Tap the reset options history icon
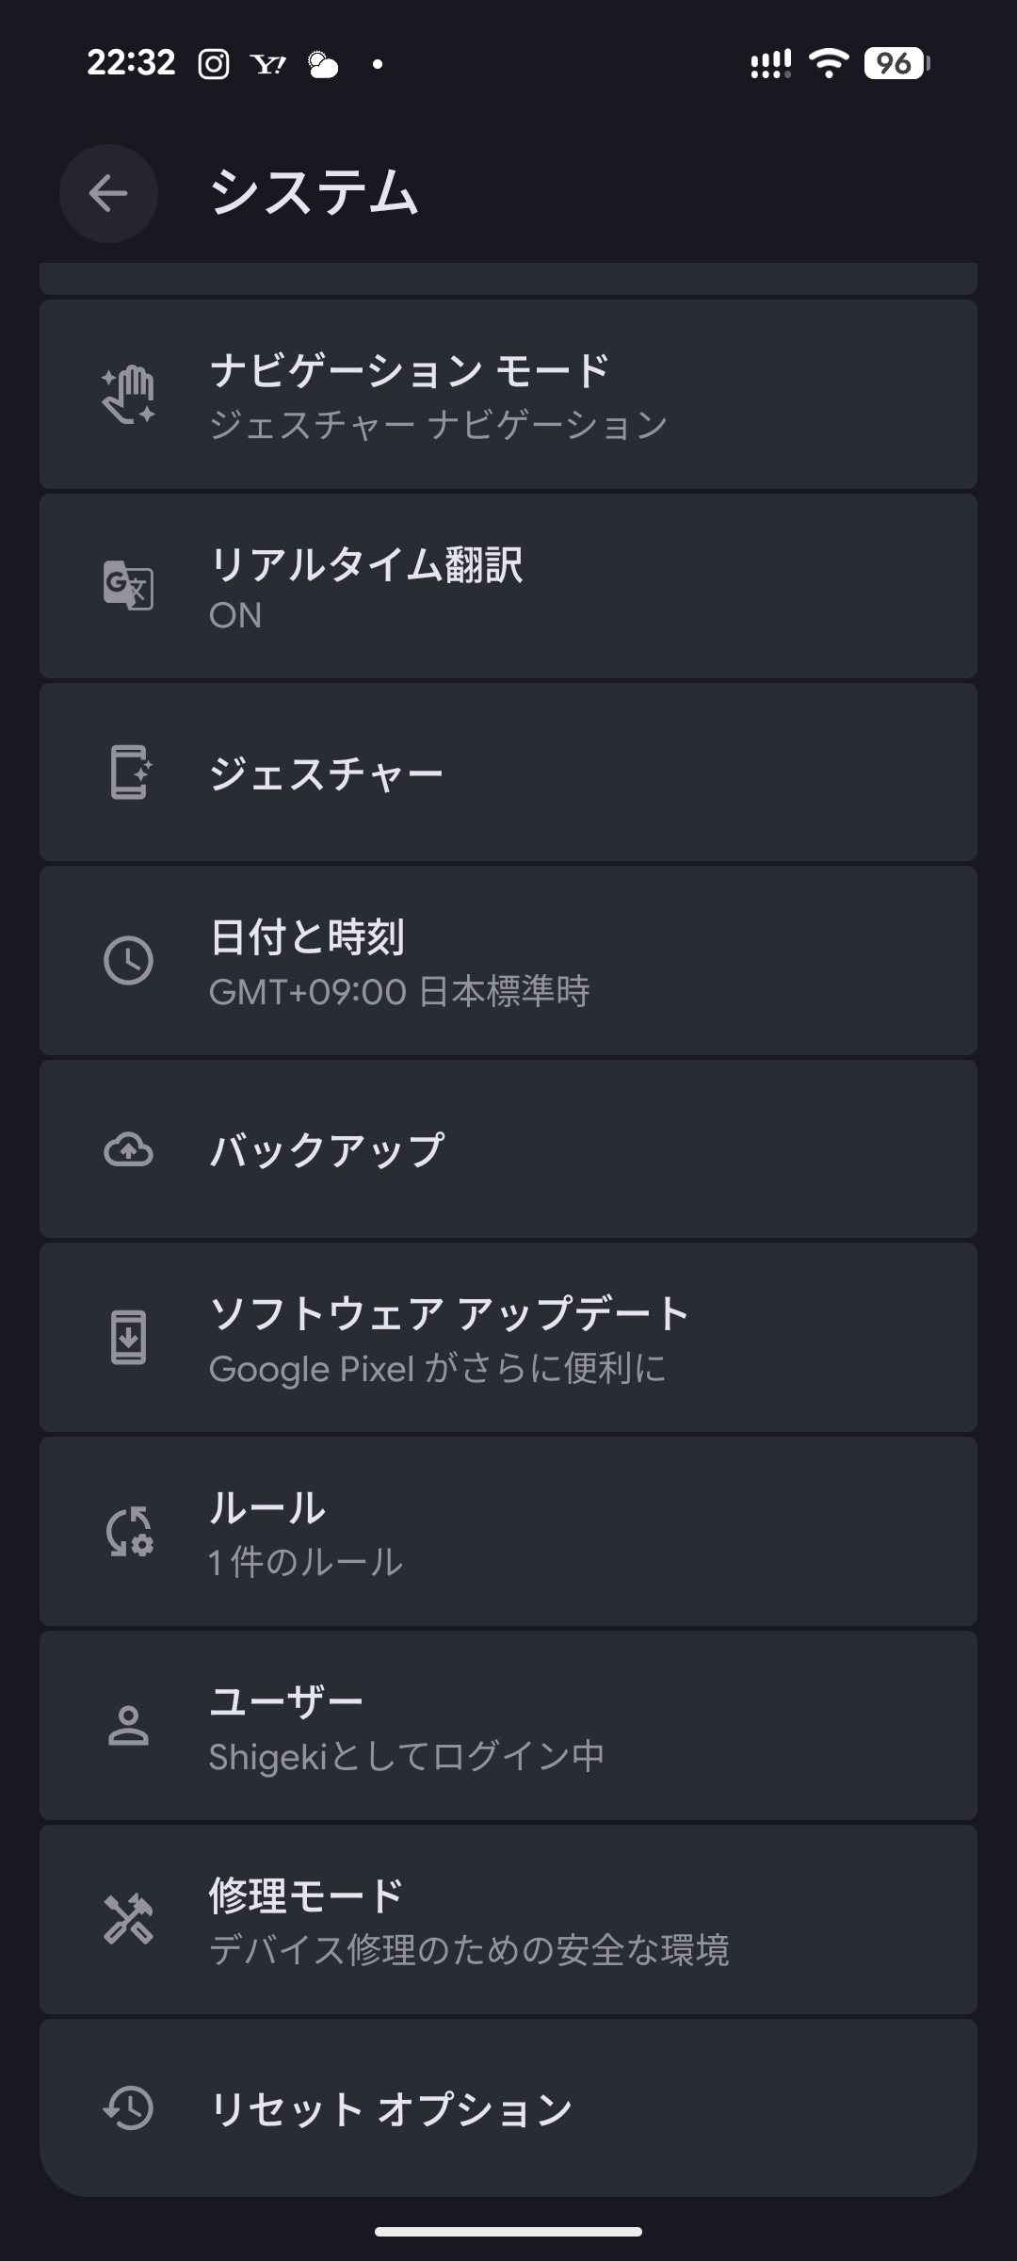Screen dimensions: 1017x2261 click(x=128, y=2108)
